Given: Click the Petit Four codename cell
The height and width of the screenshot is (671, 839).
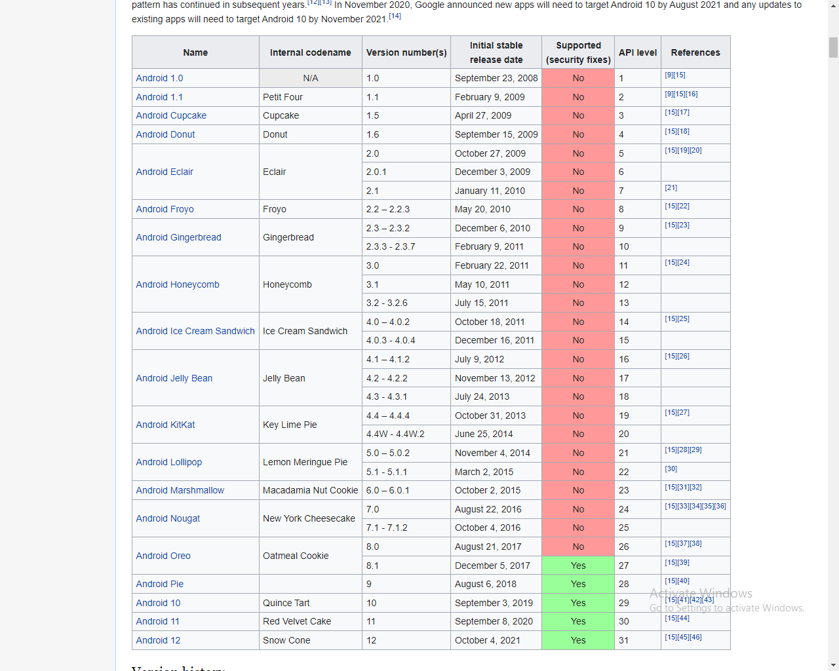Looking at the screenshot, I should 311,97.
